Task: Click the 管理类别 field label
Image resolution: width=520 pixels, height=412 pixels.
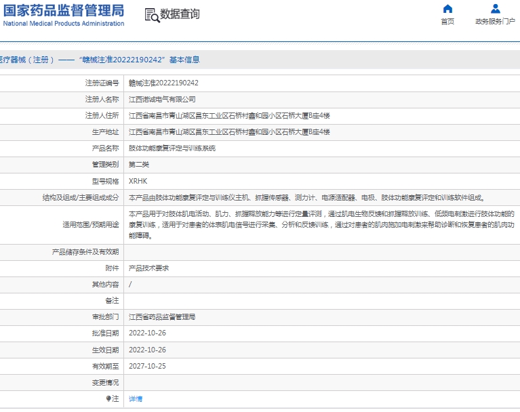Action: 105,165
